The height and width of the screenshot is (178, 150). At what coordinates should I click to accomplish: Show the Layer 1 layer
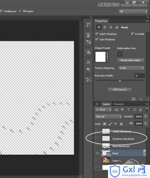click(x=97, y=160)
